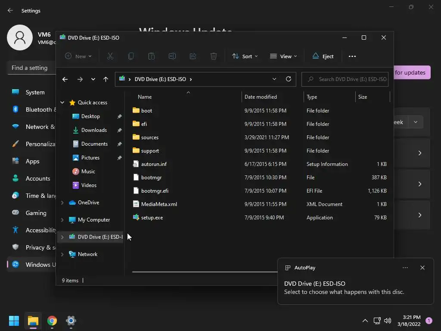Image resolution: width=441 pixels, height=331 pixels.
Task: Open Google Chrome from taskbar
Action: click(x=52, y=321)
